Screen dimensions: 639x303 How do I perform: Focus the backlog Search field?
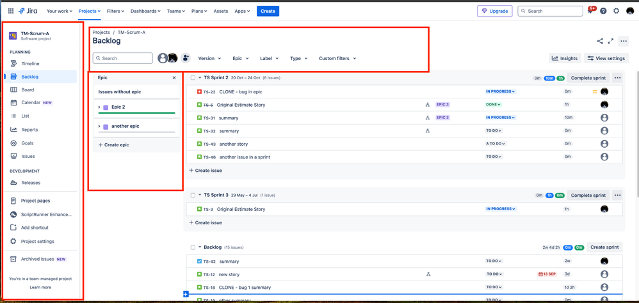123,58
